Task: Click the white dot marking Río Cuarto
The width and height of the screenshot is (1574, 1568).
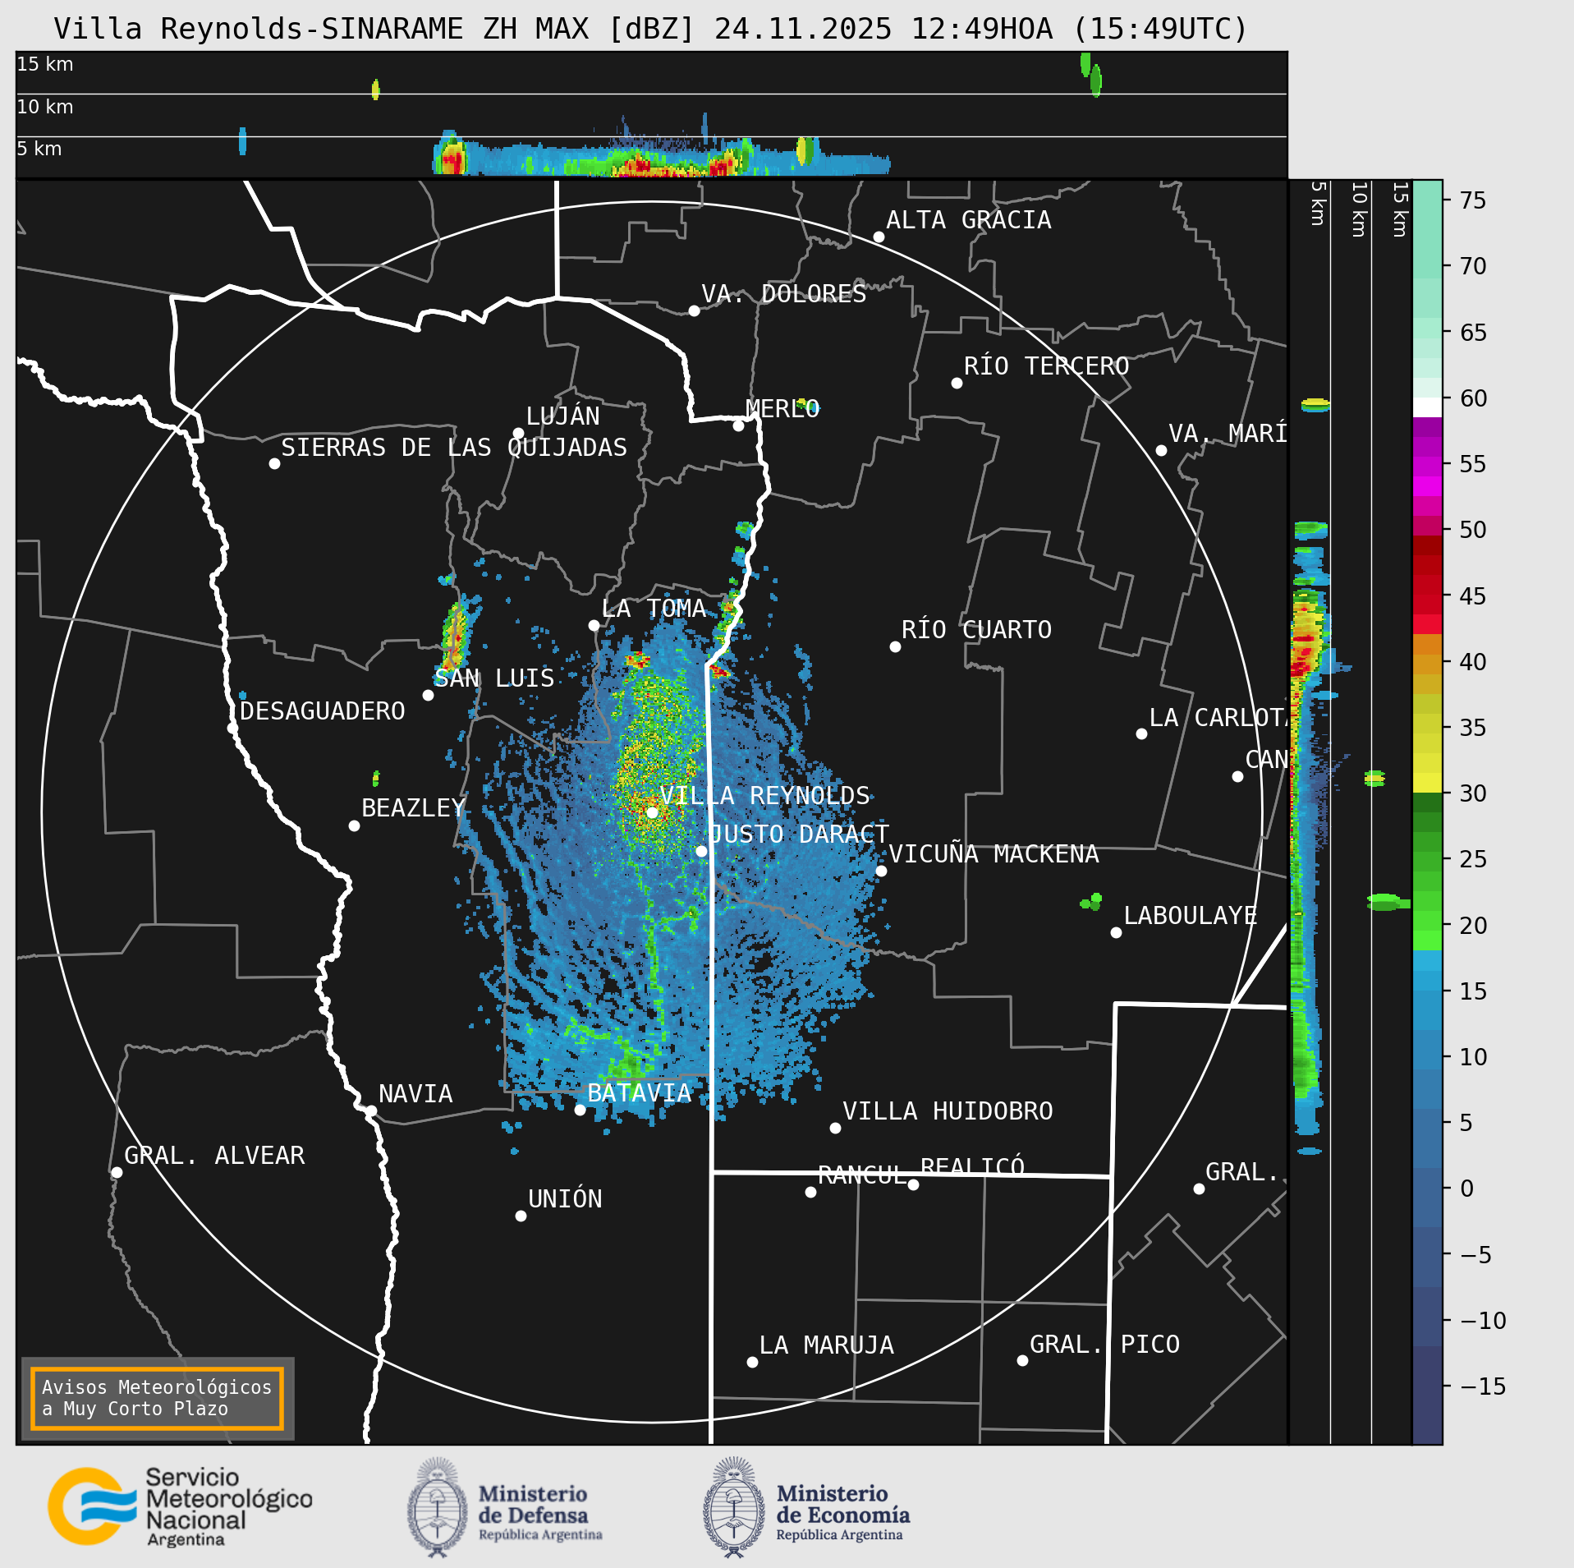Action: 895,646
